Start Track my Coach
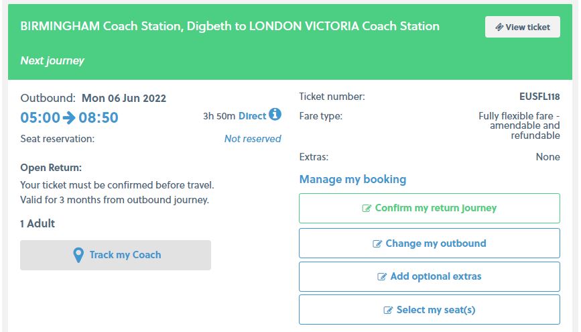Image resolution: width=581 pixels, height=332 pixels. pos(116,256)
